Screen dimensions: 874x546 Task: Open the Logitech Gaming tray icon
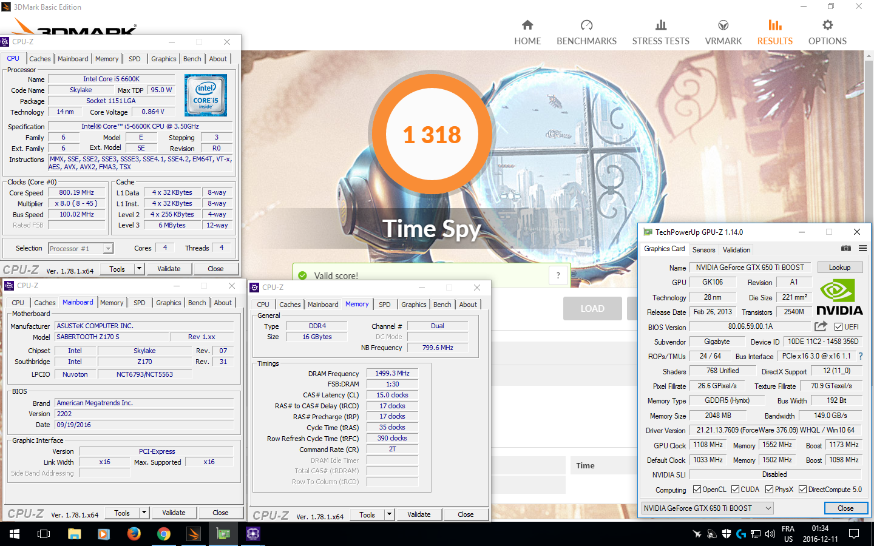(x=741, y=534)
